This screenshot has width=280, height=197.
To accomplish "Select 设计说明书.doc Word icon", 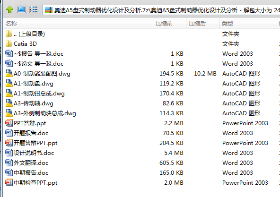I will click(9, 153).
